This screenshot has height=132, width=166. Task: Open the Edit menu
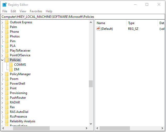click(x=13, y=11)
